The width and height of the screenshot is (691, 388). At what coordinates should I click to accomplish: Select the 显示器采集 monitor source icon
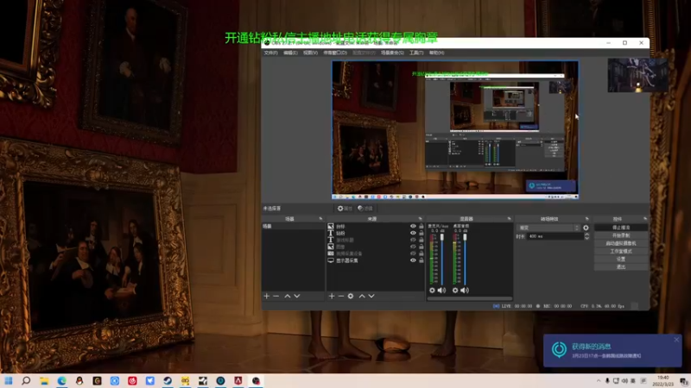pyautogui.click(x=331, y=260)
